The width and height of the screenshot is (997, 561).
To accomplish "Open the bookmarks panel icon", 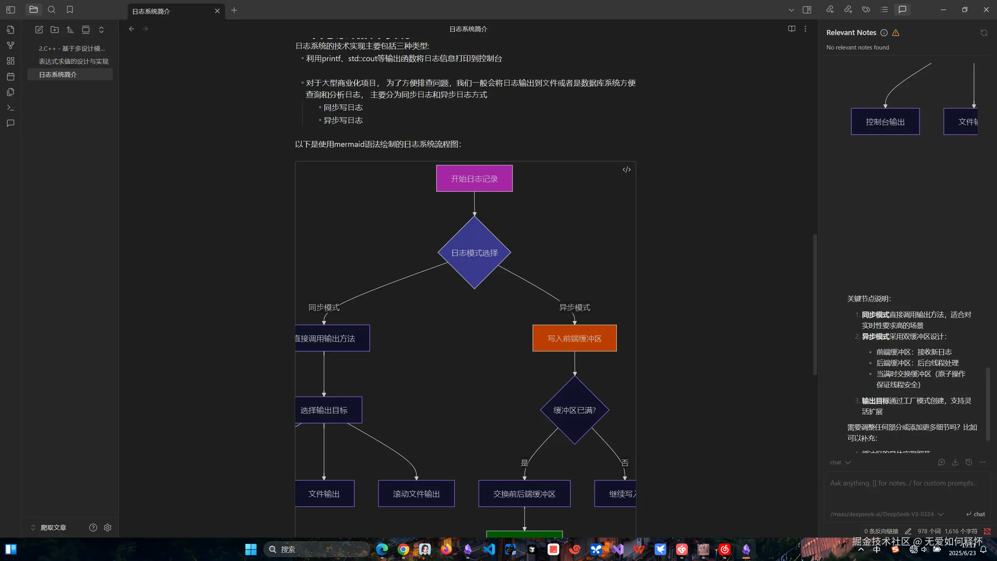I will pyautogui.click(x=70, y=10).
